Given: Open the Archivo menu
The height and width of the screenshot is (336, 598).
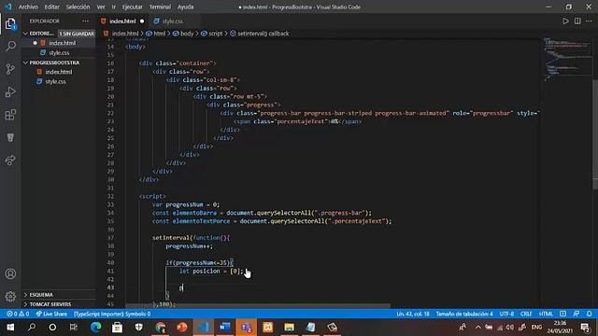Looking at the screenshot, I should click(28, 7).
